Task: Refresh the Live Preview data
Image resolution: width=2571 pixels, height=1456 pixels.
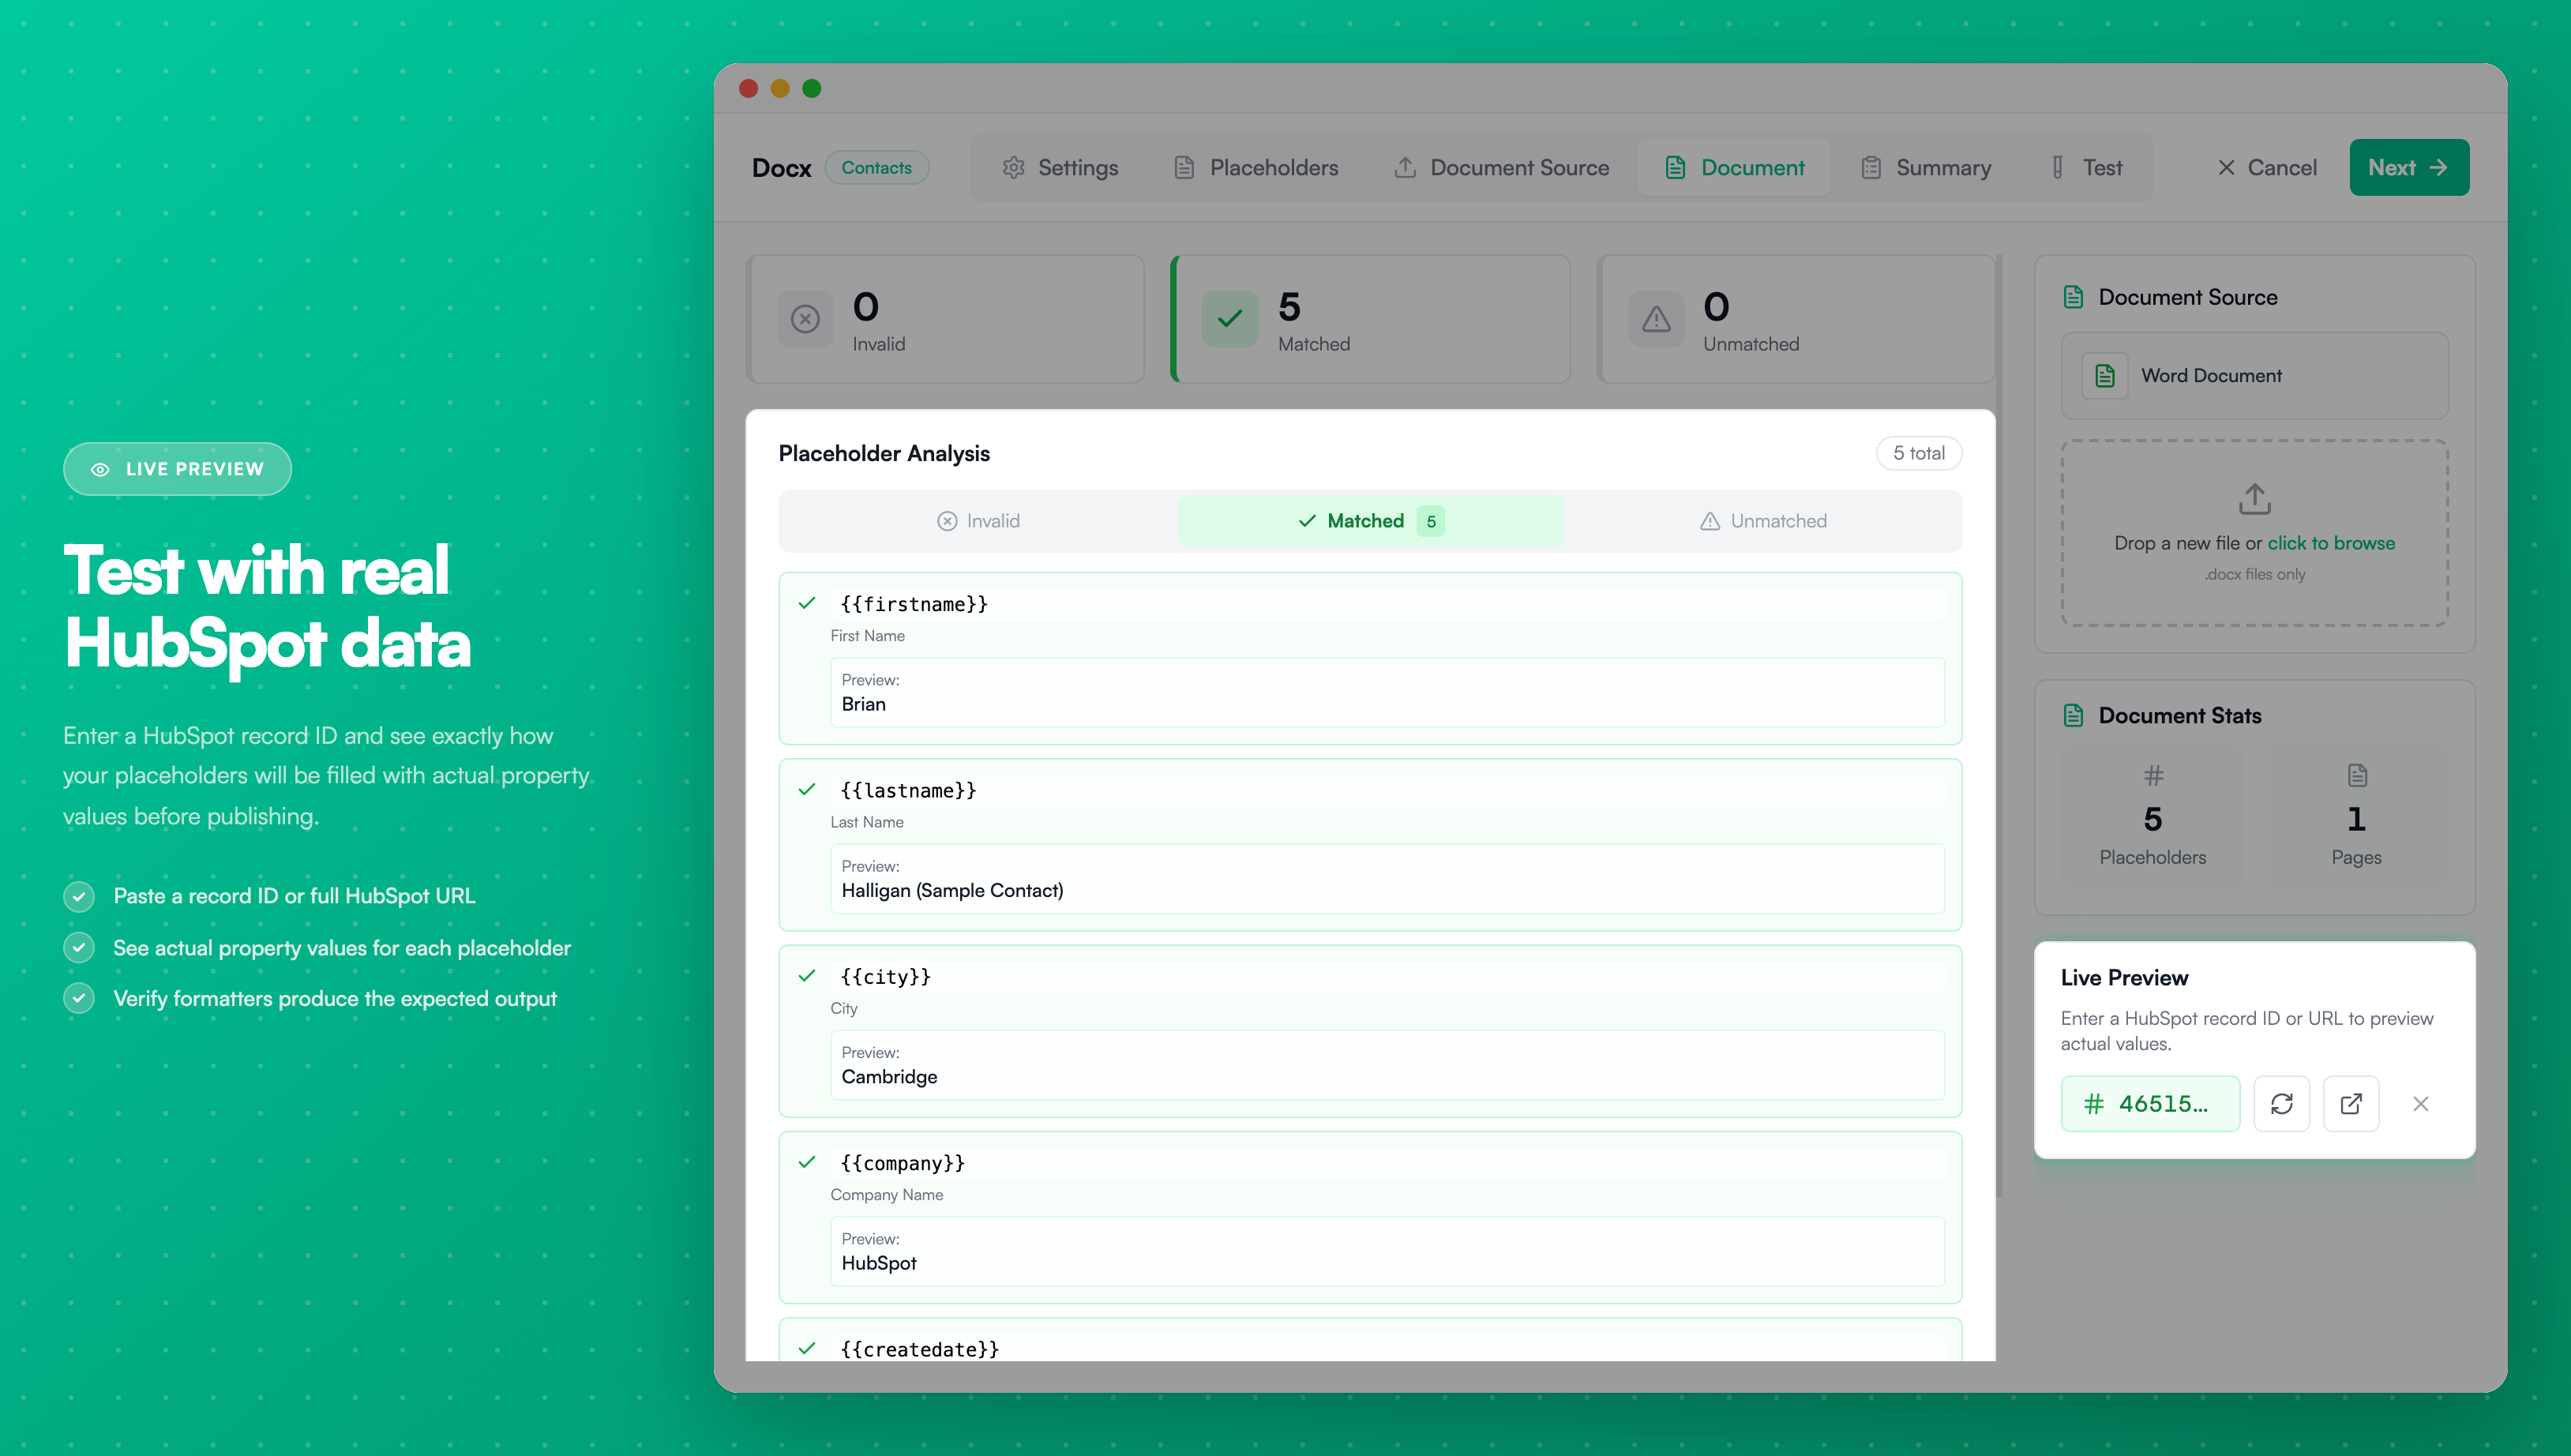Action: pos(2283,1103)
